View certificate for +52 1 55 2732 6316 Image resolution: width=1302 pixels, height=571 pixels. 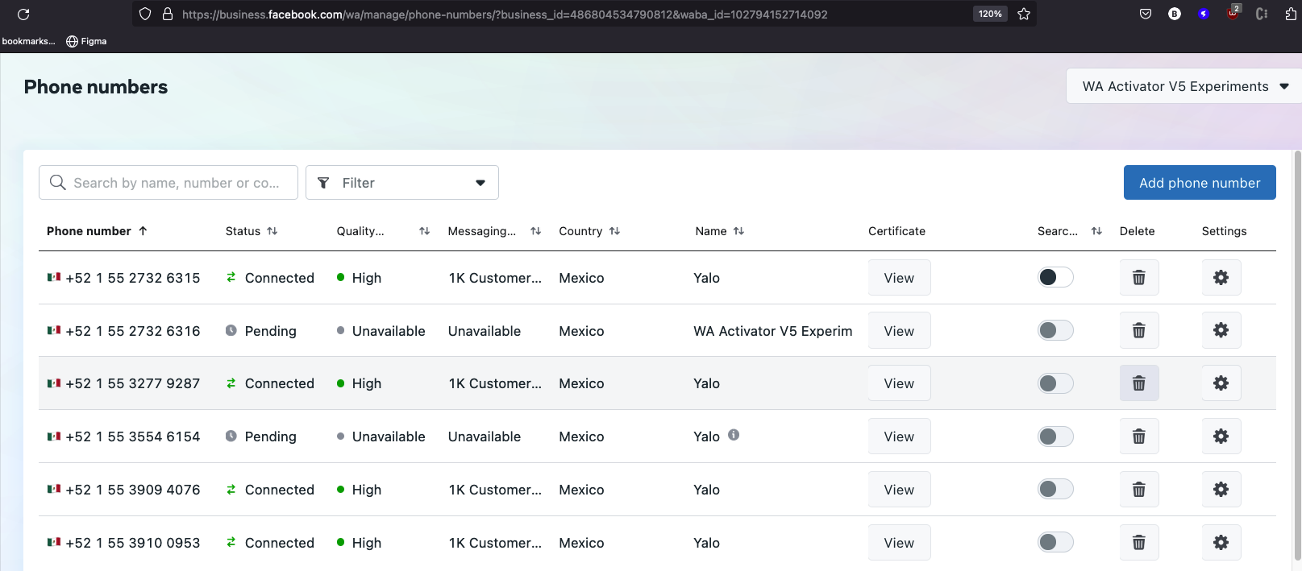(899, 331)
